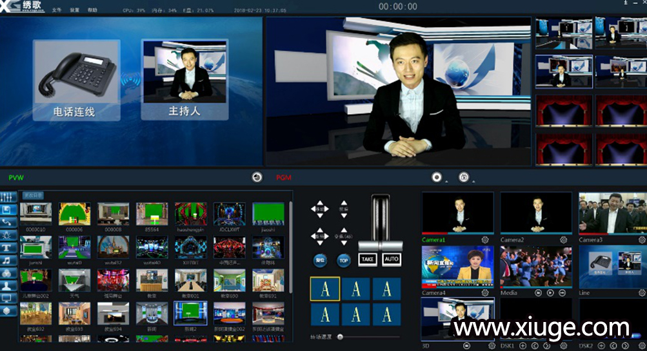Select the 85564 virtual set thumbnail
The height and width of the screenshot is (351, 647).
pos(152,214)
